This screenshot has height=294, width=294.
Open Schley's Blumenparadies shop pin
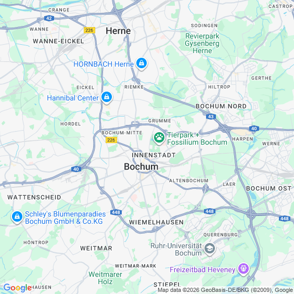[x=17, y=217]
